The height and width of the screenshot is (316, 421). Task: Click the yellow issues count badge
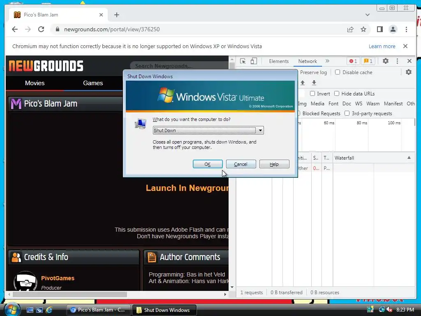coord(368,61)
